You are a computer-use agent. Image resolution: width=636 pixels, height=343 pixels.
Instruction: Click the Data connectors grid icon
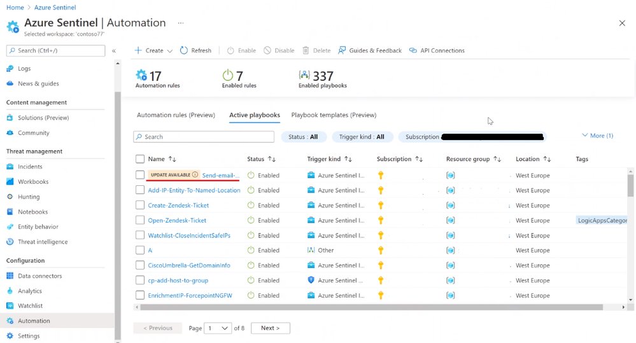[10, 276]
